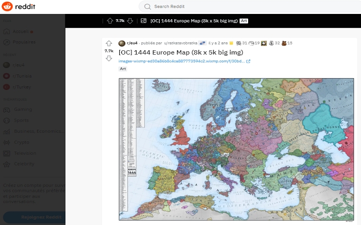Upvote the post from the black header bar

110,21
